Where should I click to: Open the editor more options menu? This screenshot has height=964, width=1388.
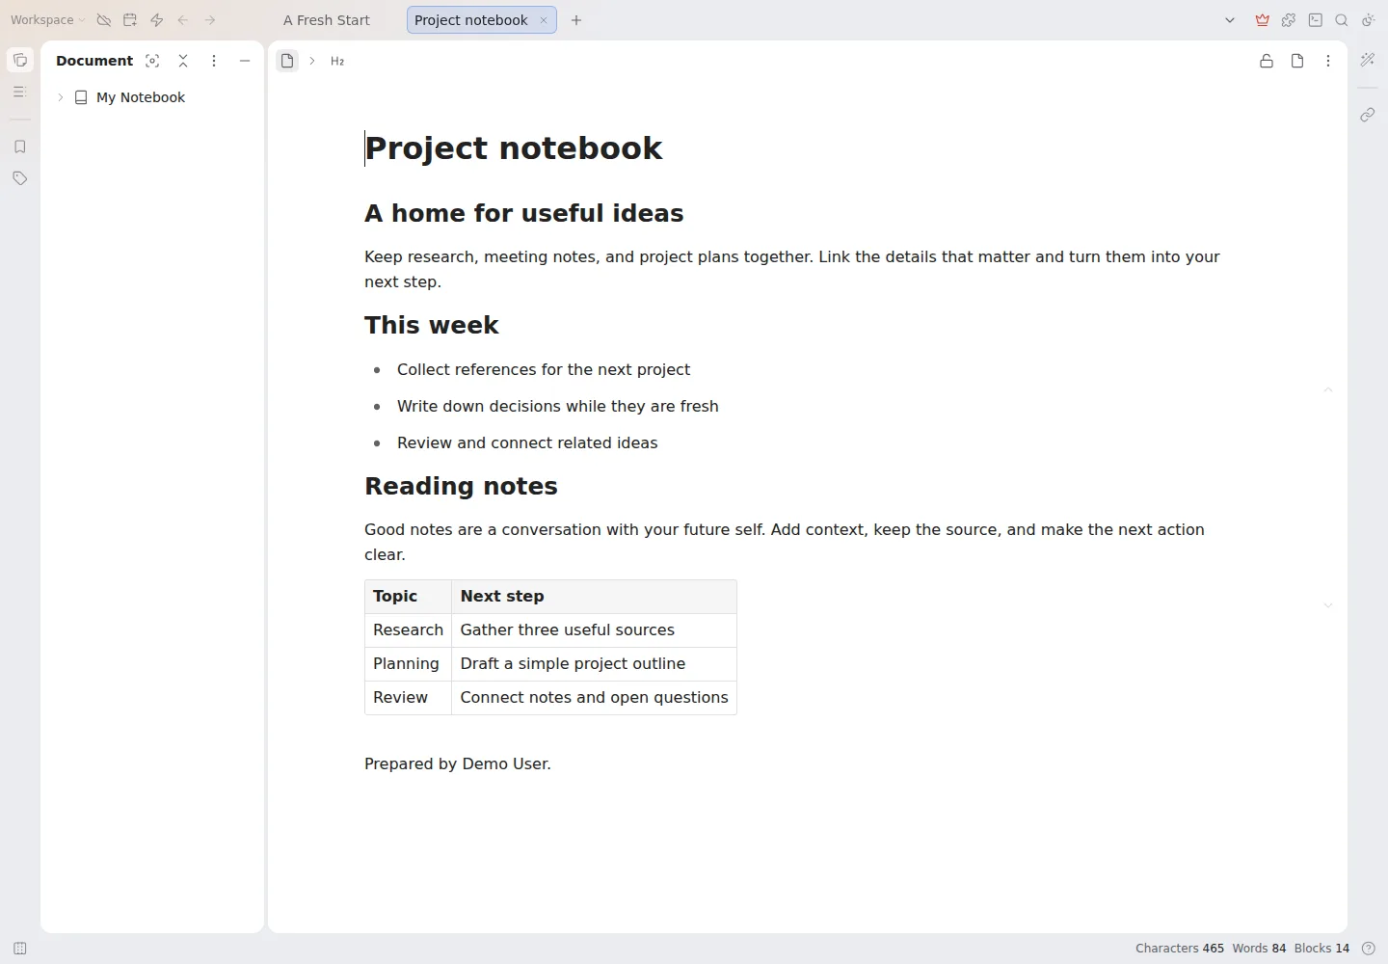(x=1328, y=61)
